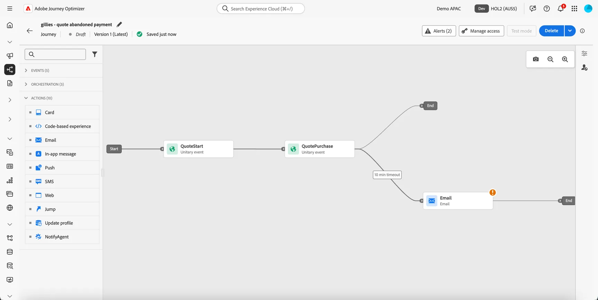Open the Help question mark icon
Screen dimensions: 598x300
pos(547,9)
